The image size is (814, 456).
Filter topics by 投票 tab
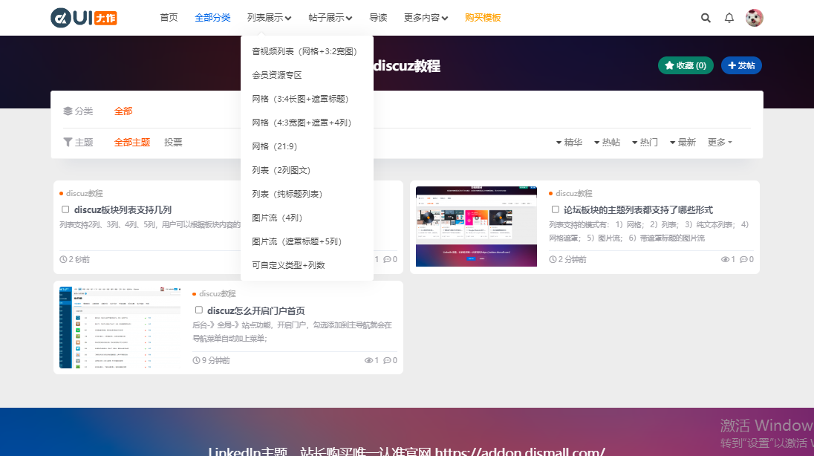(173, 142)
